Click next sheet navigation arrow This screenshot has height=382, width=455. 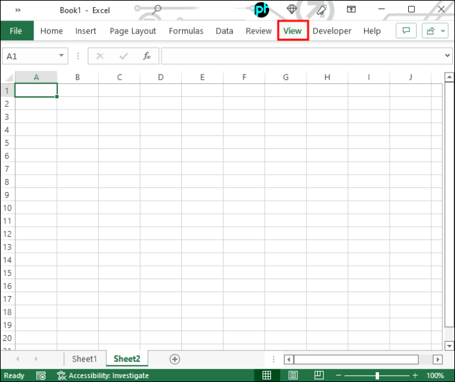tap(36, 359)
